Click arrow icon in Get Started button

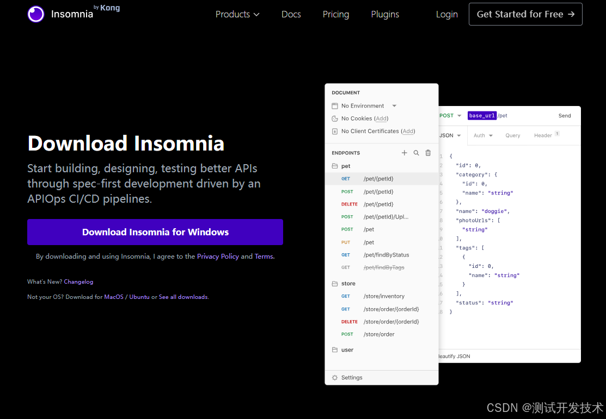(571, 14)
